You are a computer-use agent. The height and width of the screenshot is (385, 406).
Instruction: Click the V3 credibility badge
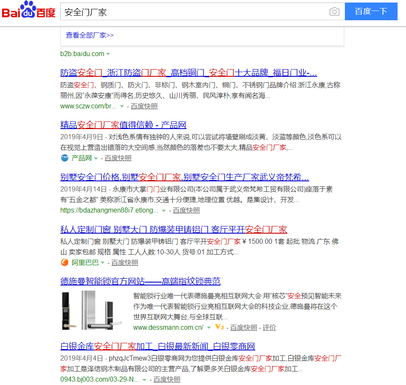pyautogui.click(x=219, y=327)
